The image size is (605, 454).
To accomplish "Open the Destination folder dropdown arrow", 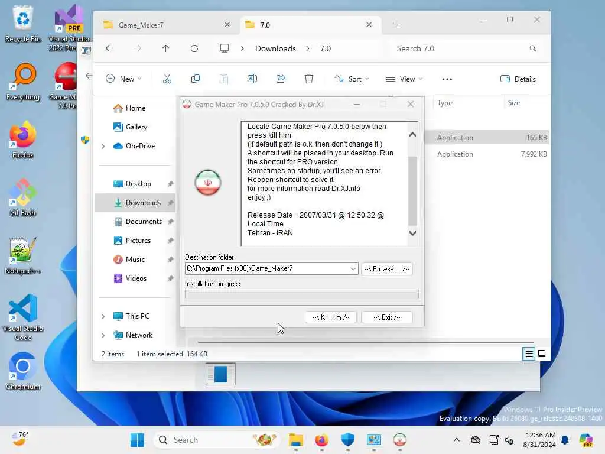I will pos(353,269).
